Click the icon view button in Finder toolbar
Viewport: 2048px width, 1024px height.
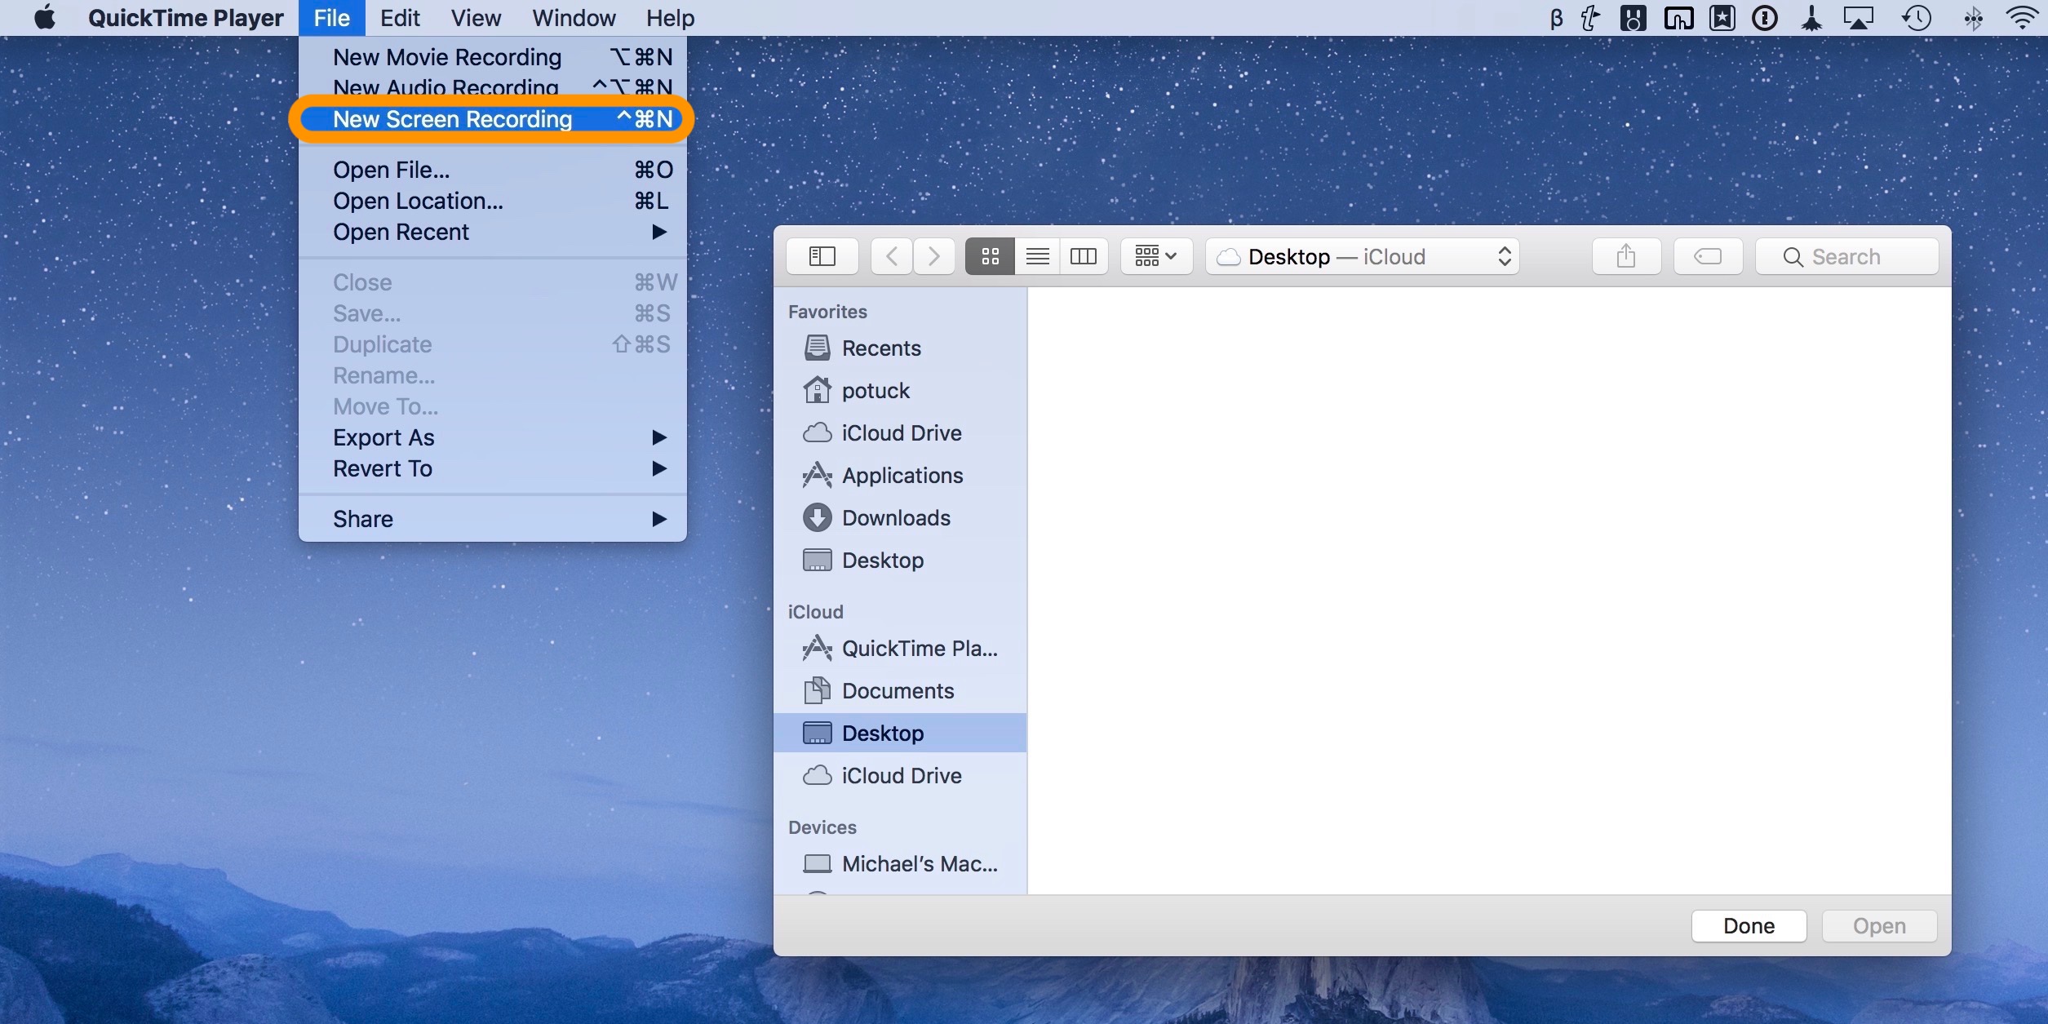(x=989, y=255)
